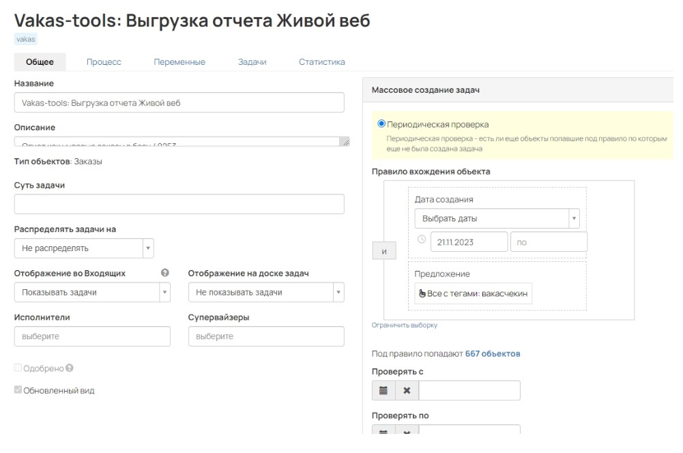Click into the 'Суть задачи' input field

click(x=179, y=204)
